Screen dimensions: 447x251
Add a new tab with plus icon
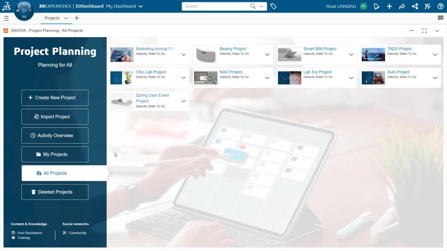(x=77, y=18)
